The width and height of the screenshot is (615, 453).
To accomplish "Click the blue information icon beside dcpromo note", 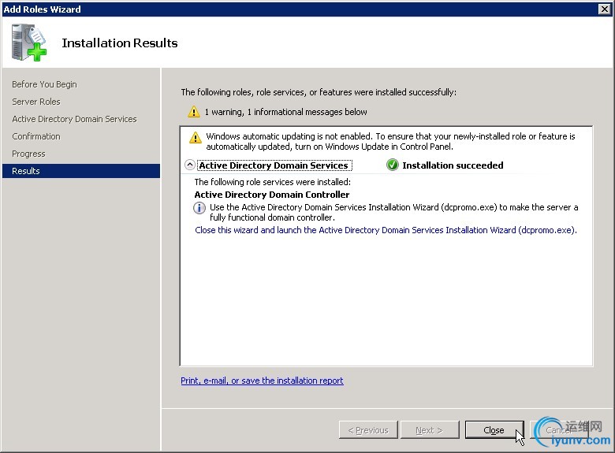I will click(199, 208).
